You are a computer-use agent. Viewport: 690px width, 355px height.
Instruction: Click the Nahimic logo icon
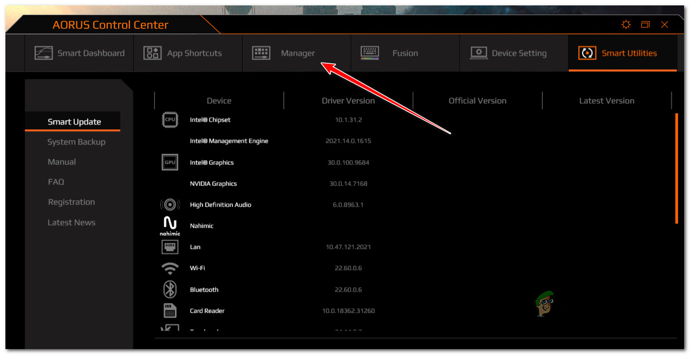pyautogui.click(x=170, y=226)
